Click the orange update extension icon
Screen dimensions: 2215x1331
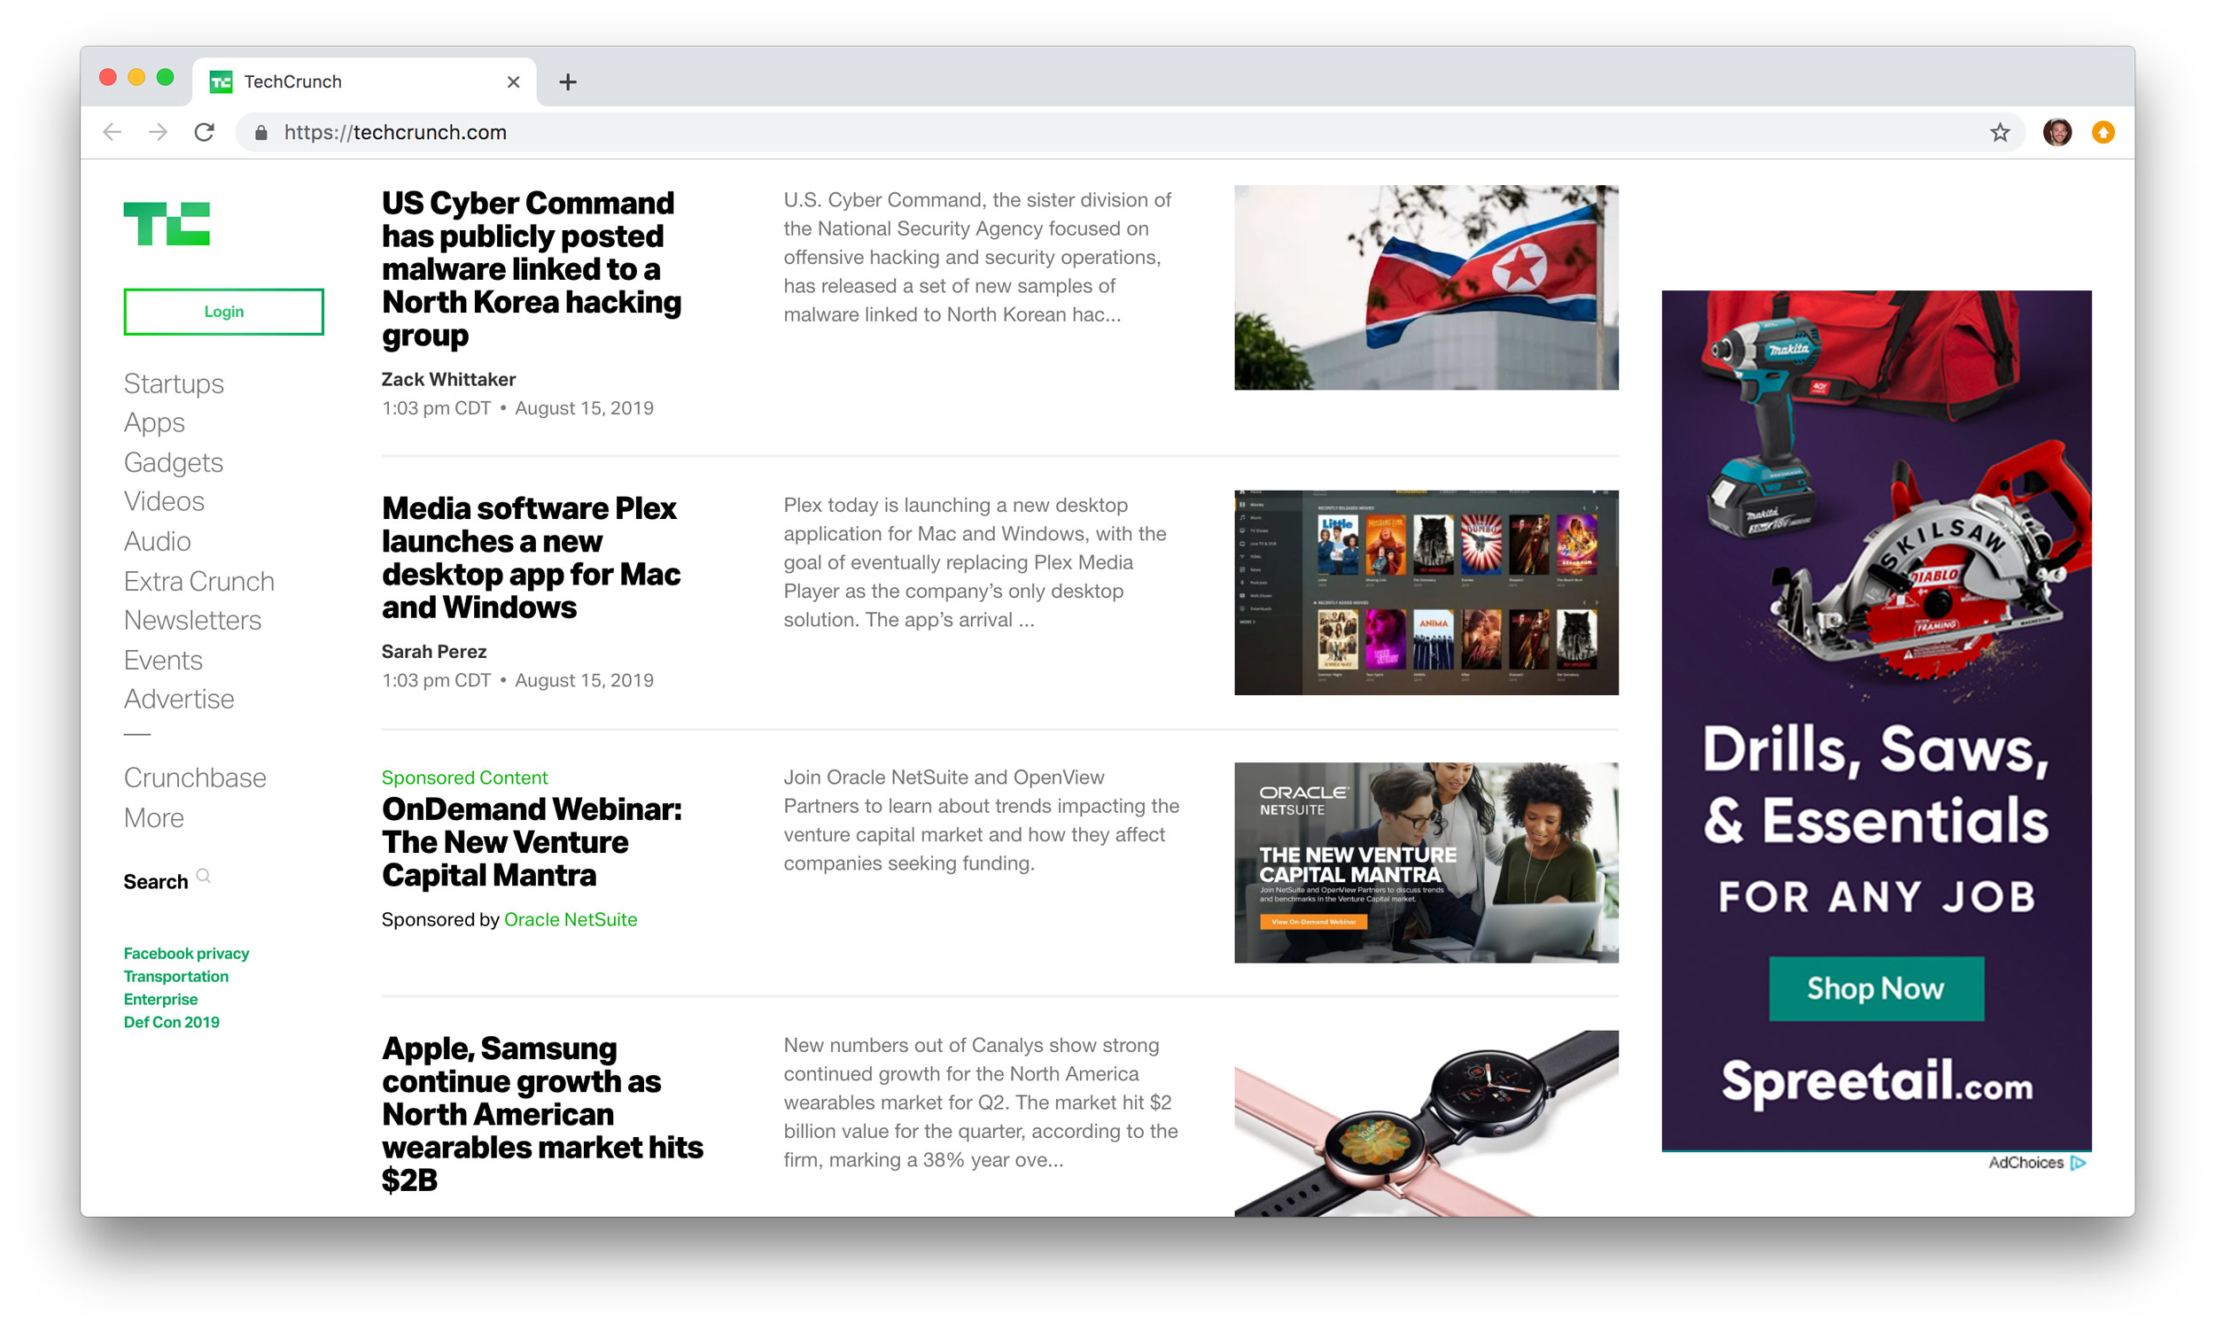click(x=2102, y=133)
